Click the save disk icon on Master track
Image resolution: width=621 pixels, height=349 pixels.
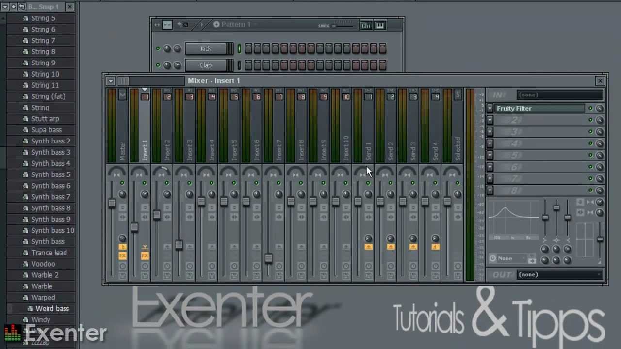(122, 275)
